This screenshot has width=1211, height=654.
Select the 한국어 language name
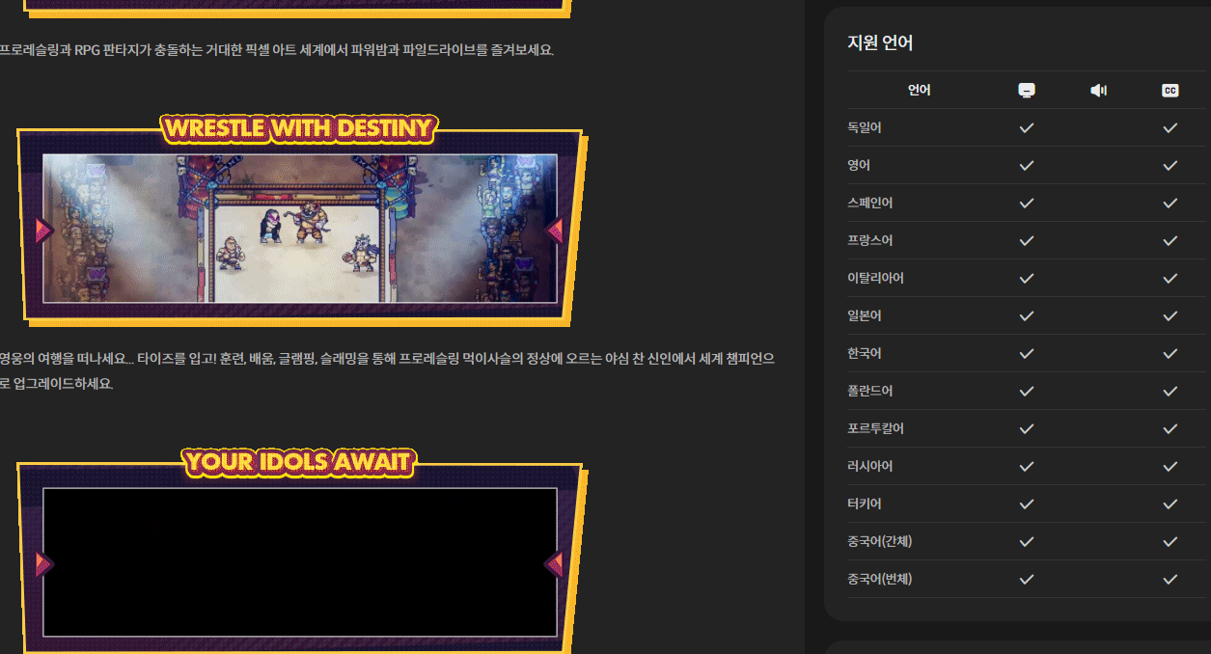[x=865, y=353]
